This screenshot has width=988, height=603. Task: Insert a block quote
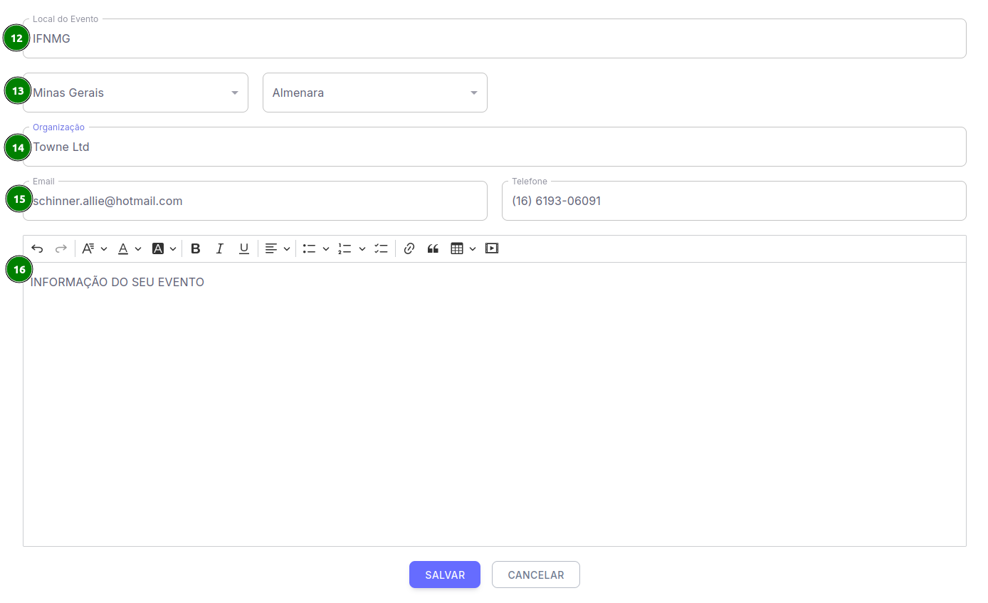pos(433,248)
